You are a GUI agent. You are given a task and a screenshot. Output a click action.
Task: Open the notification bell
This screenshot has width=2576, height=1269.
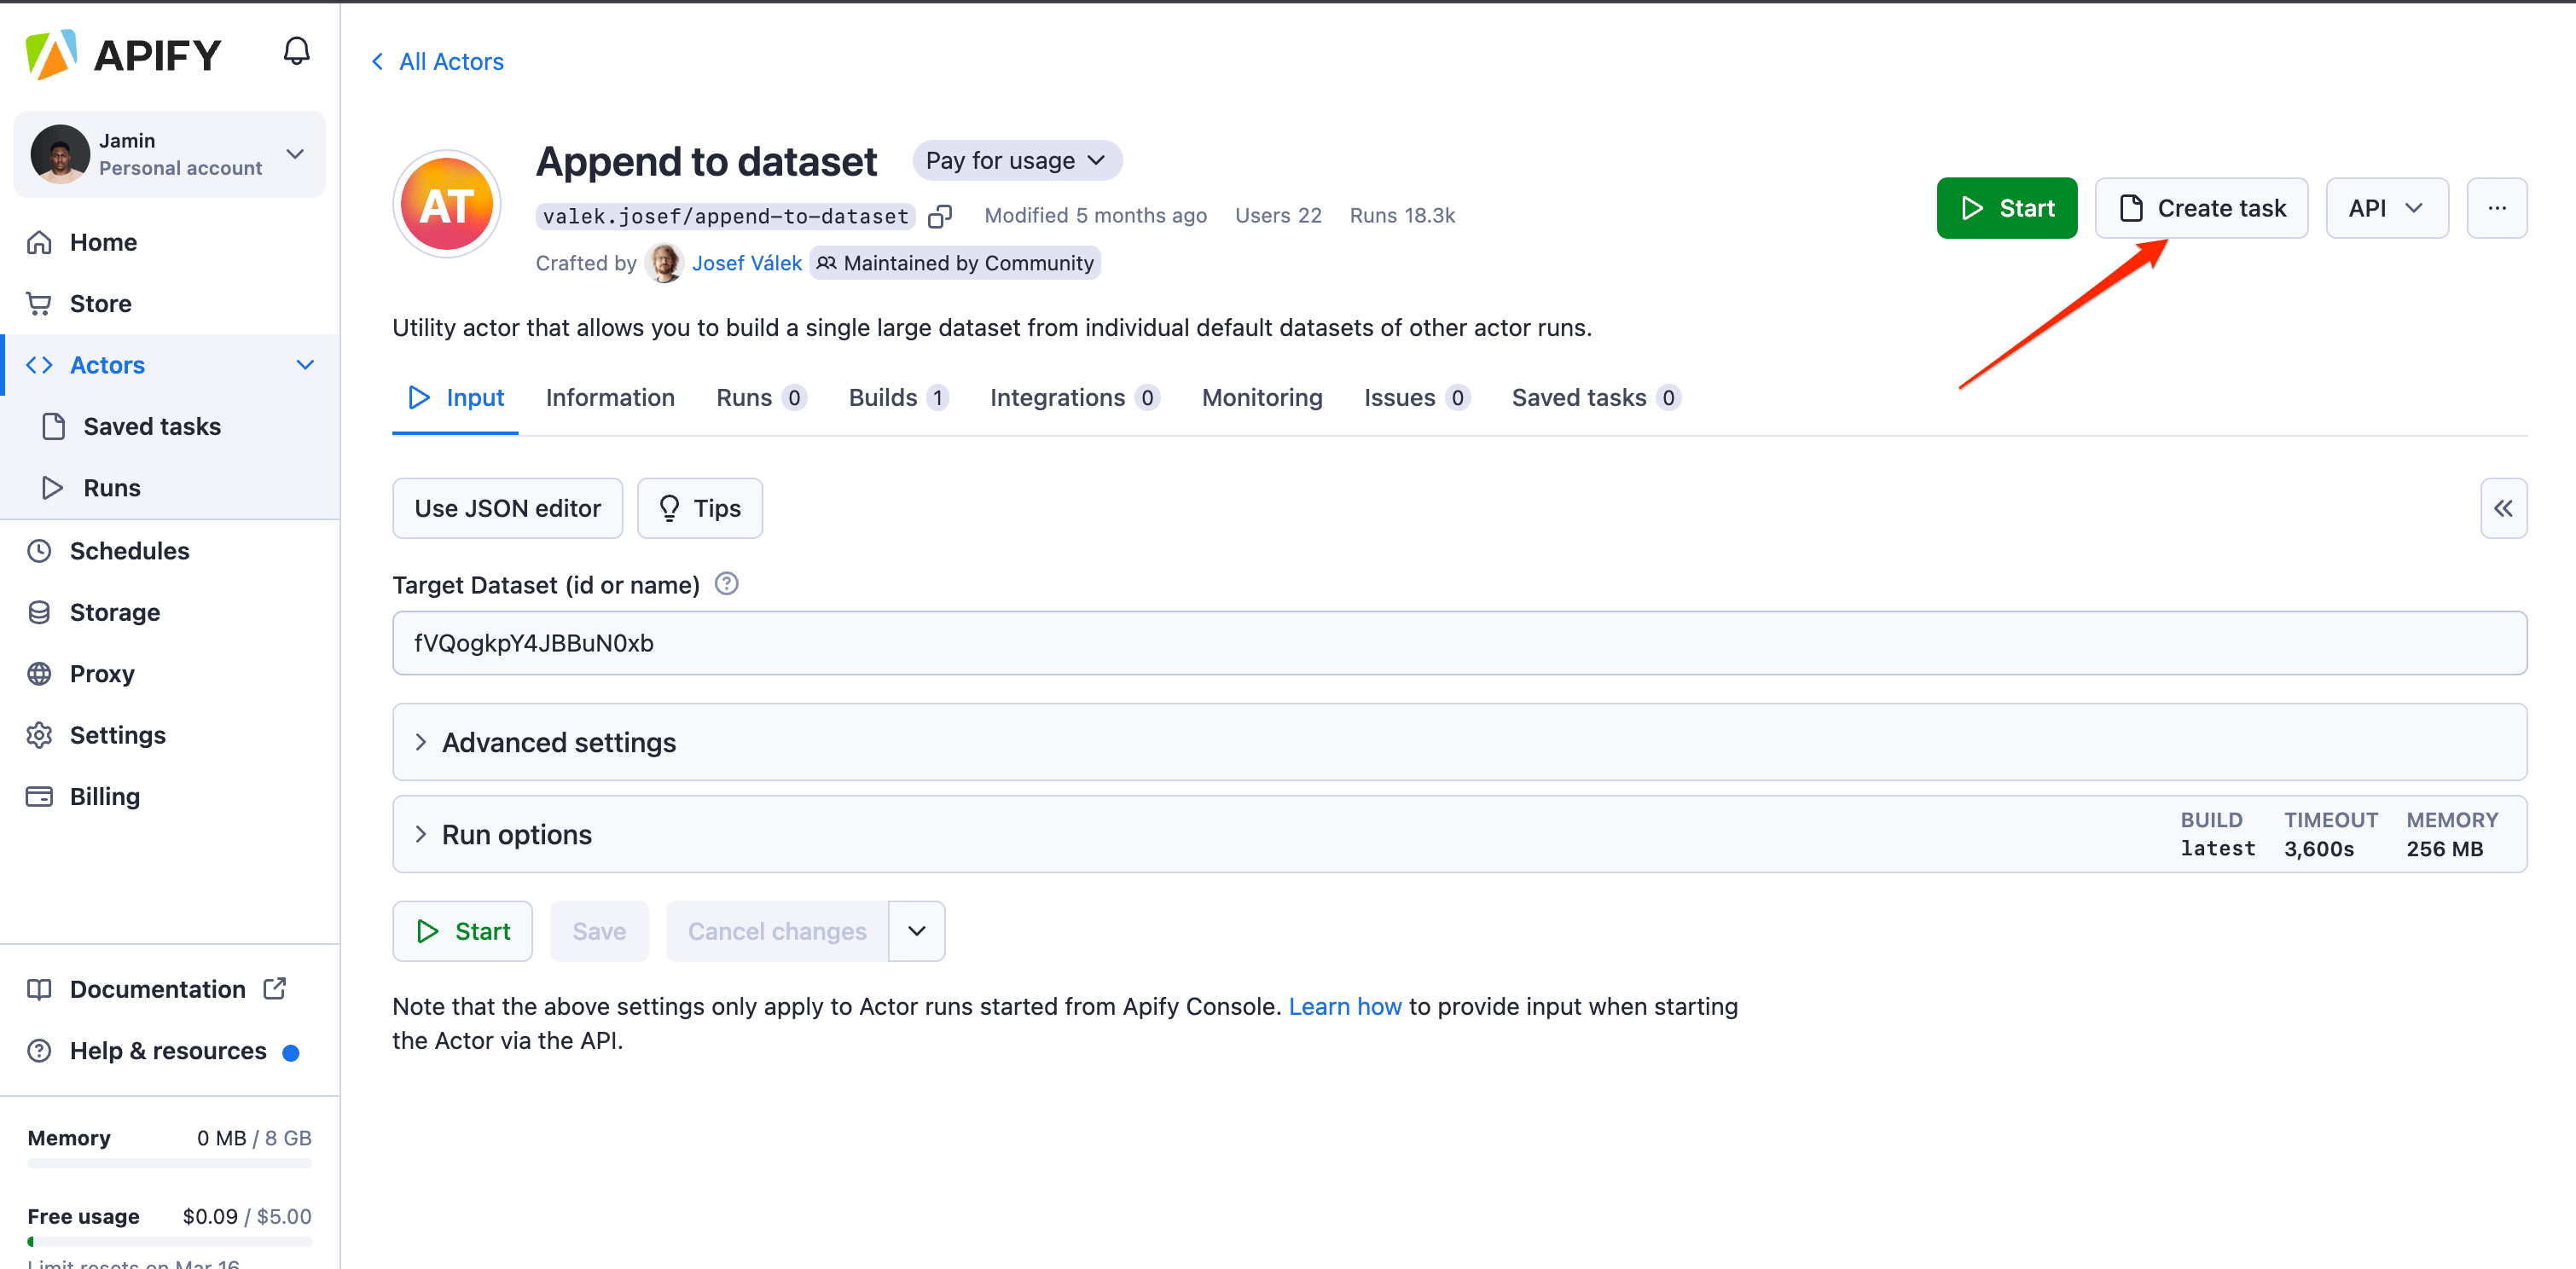[296, 50]
